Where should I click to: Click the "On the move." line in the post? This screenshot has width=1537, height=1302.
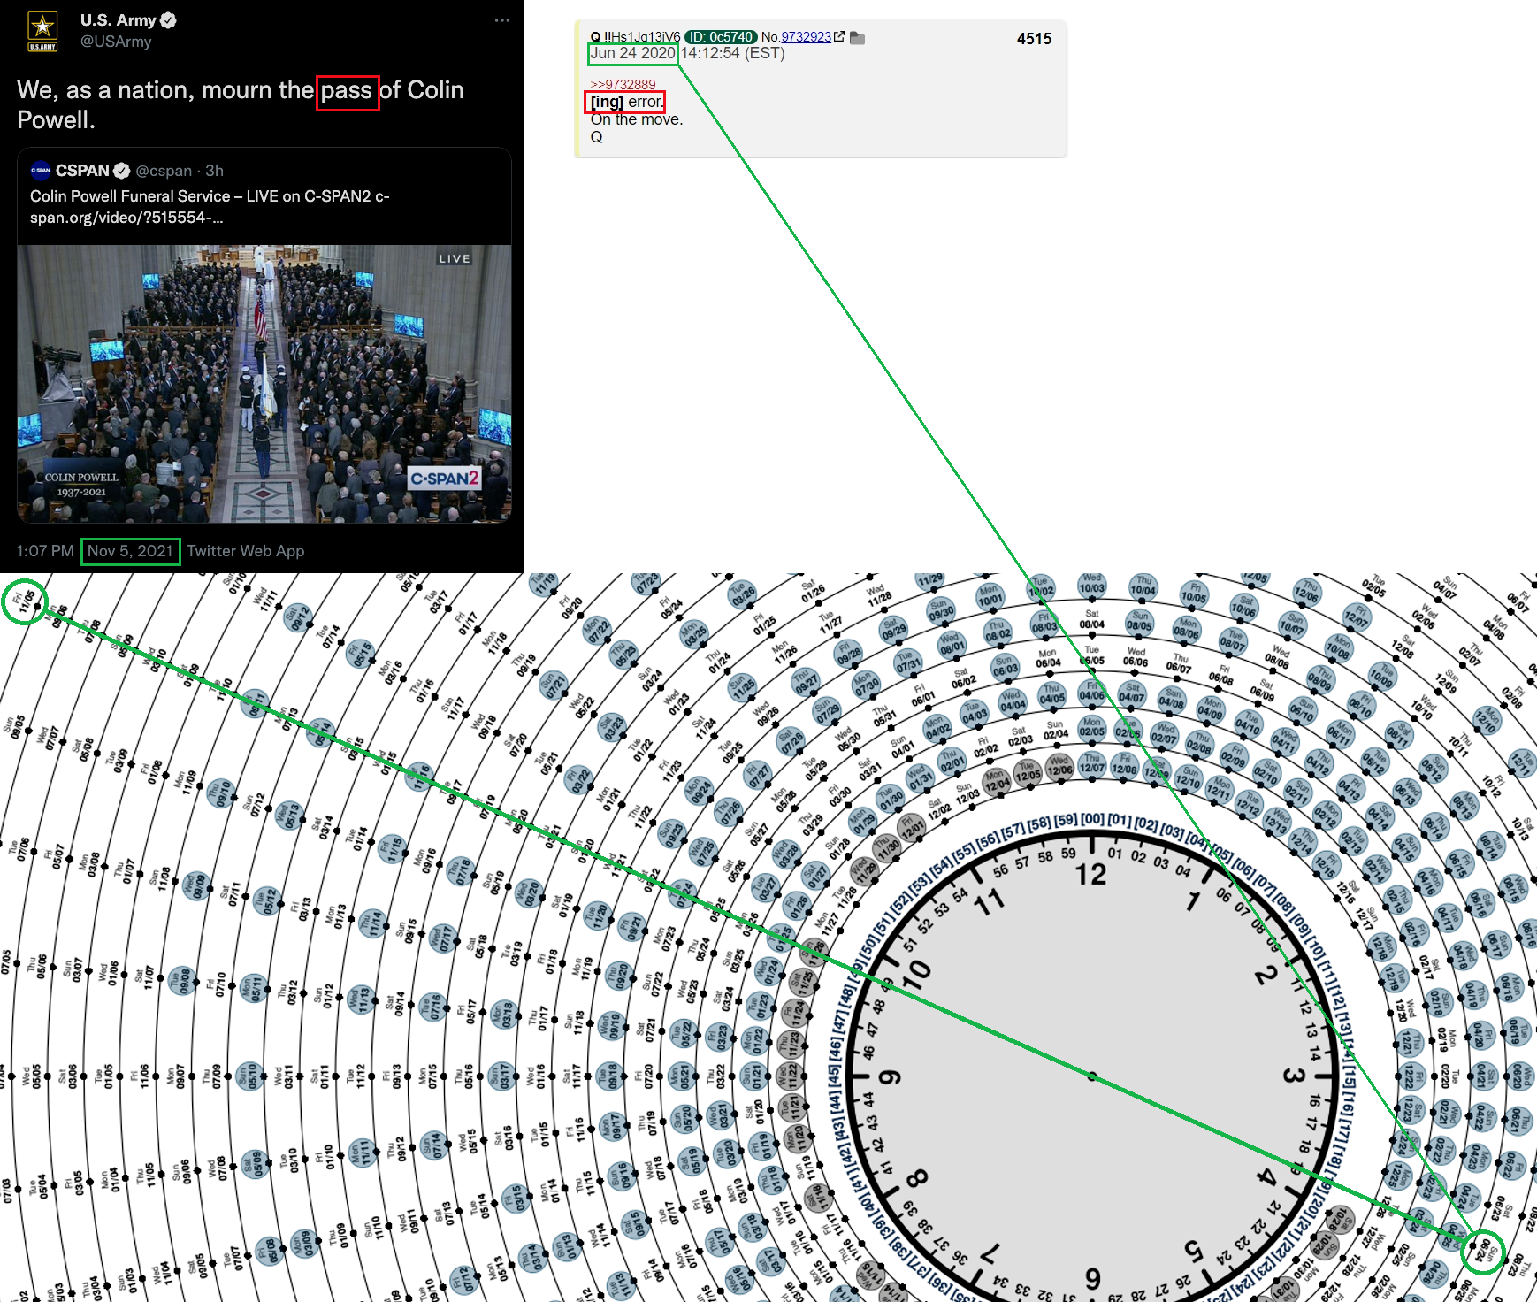click(x=637, y=119)
